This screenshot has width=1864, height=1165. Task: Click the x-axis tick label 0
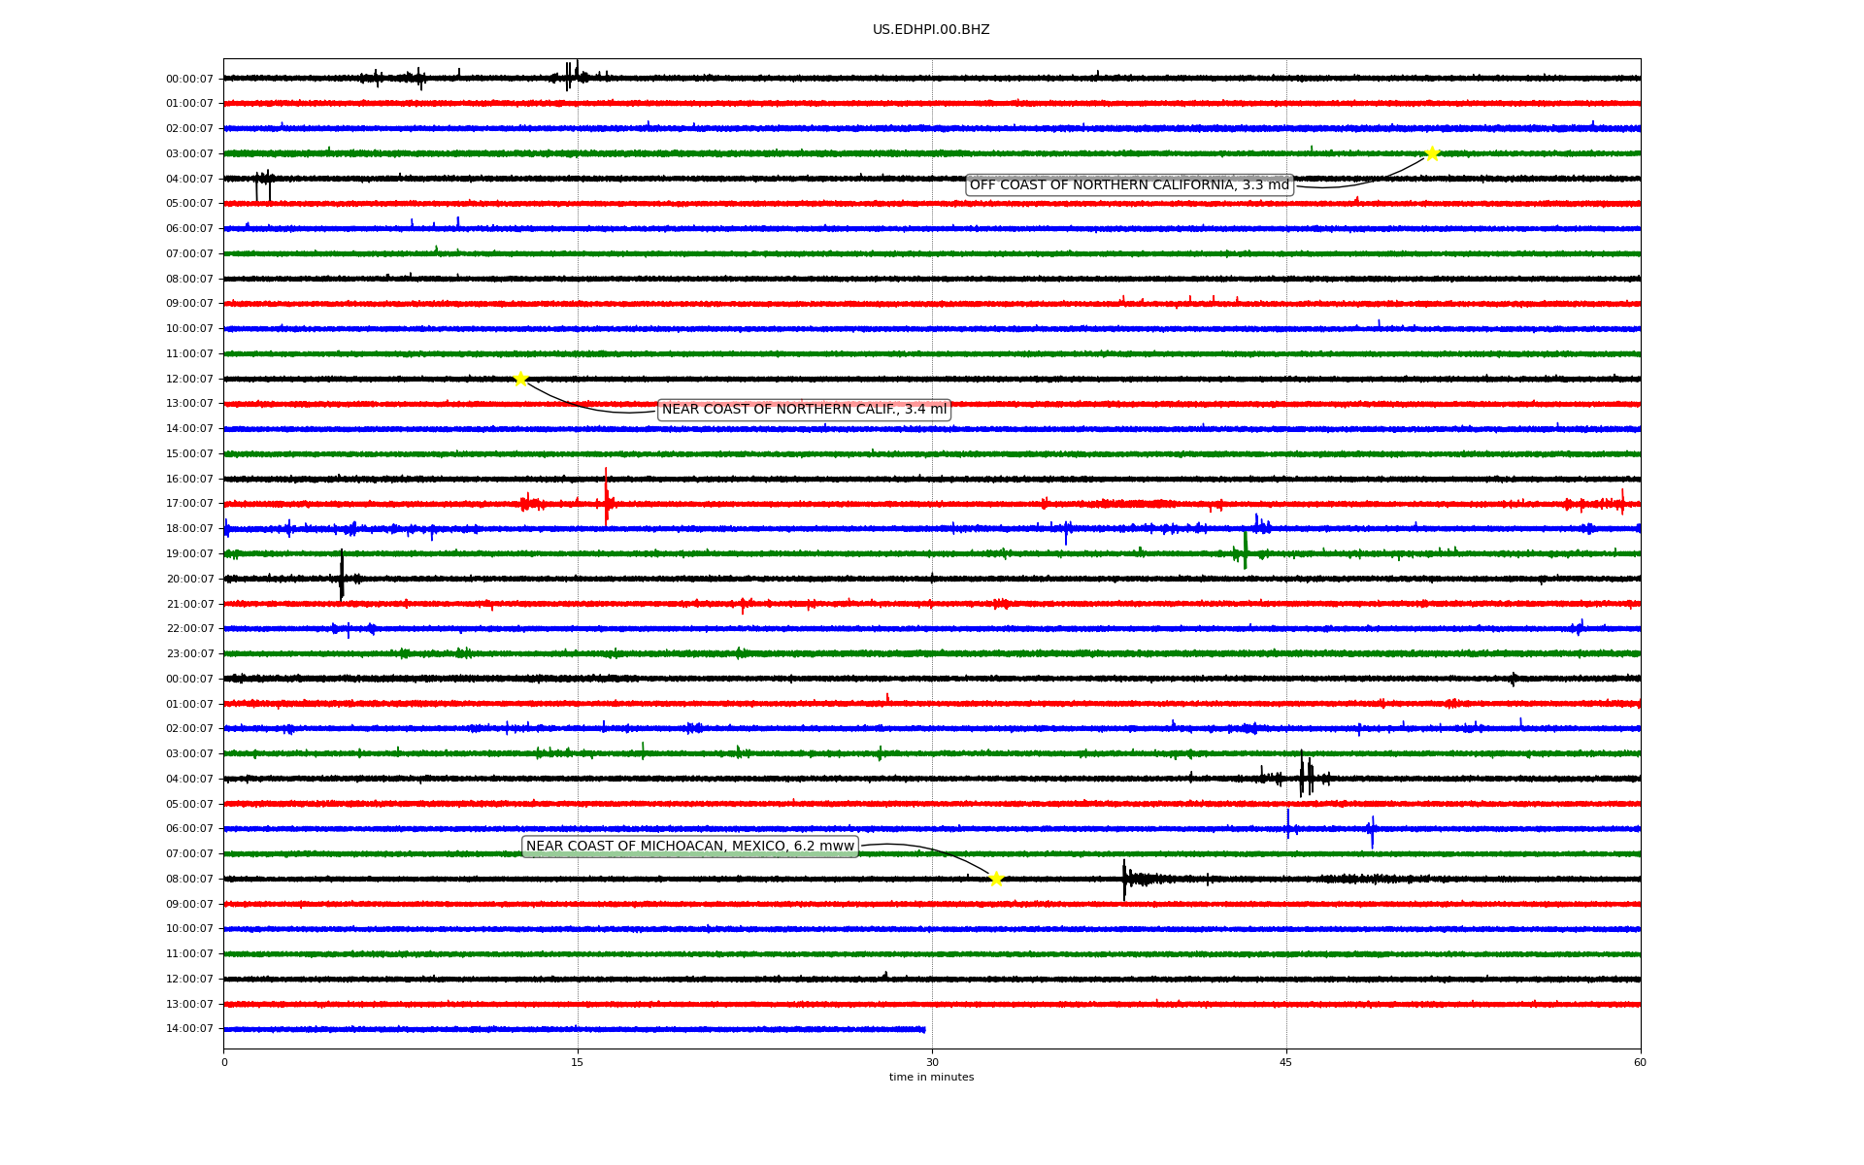224,1062
